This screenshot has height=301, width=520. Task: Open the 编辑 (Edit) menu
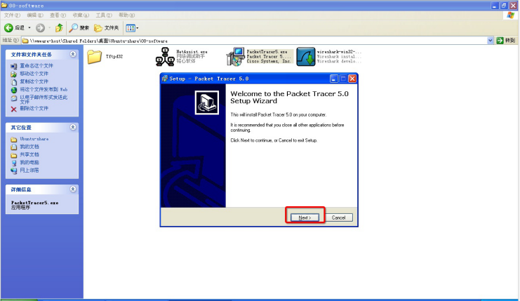click(x=35, y=15)
